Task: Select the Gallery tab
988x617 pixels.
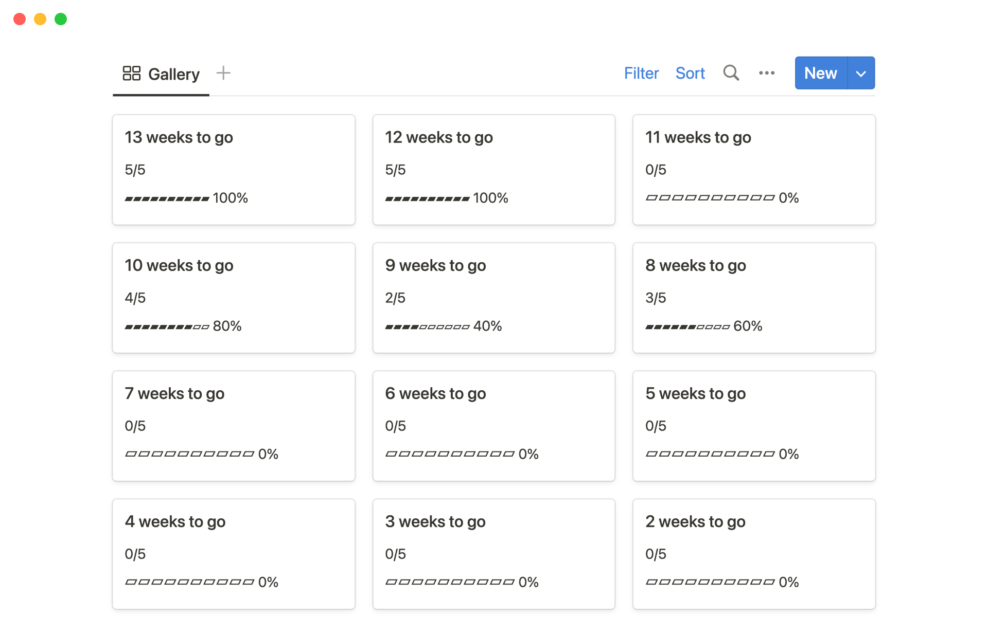Action: pyautogui.click(x=173, y=75)
